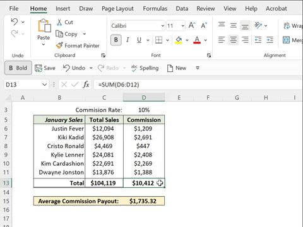Open the File tab
This screenshot has height=227, width=303.
pos(14,9)
